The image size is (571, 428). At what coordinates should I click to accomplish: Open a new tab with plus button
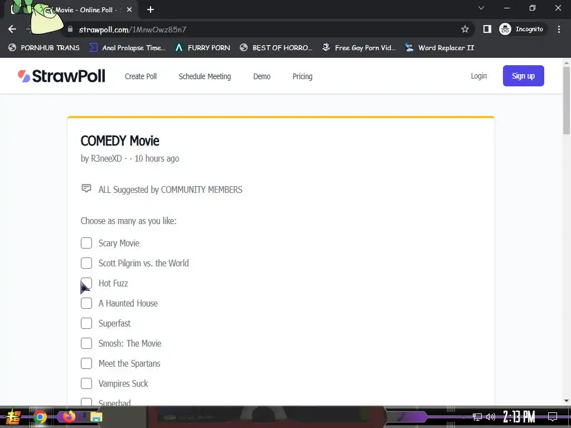[151, 10]
